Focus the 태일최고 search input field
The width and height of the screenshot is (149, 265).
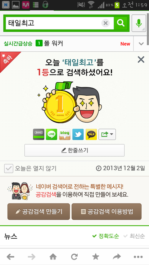(x=53, y=23)
